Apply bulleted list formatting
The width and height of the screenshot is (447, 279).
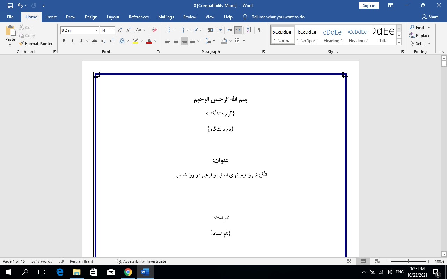pyautogui.click(x=168, y=30)
